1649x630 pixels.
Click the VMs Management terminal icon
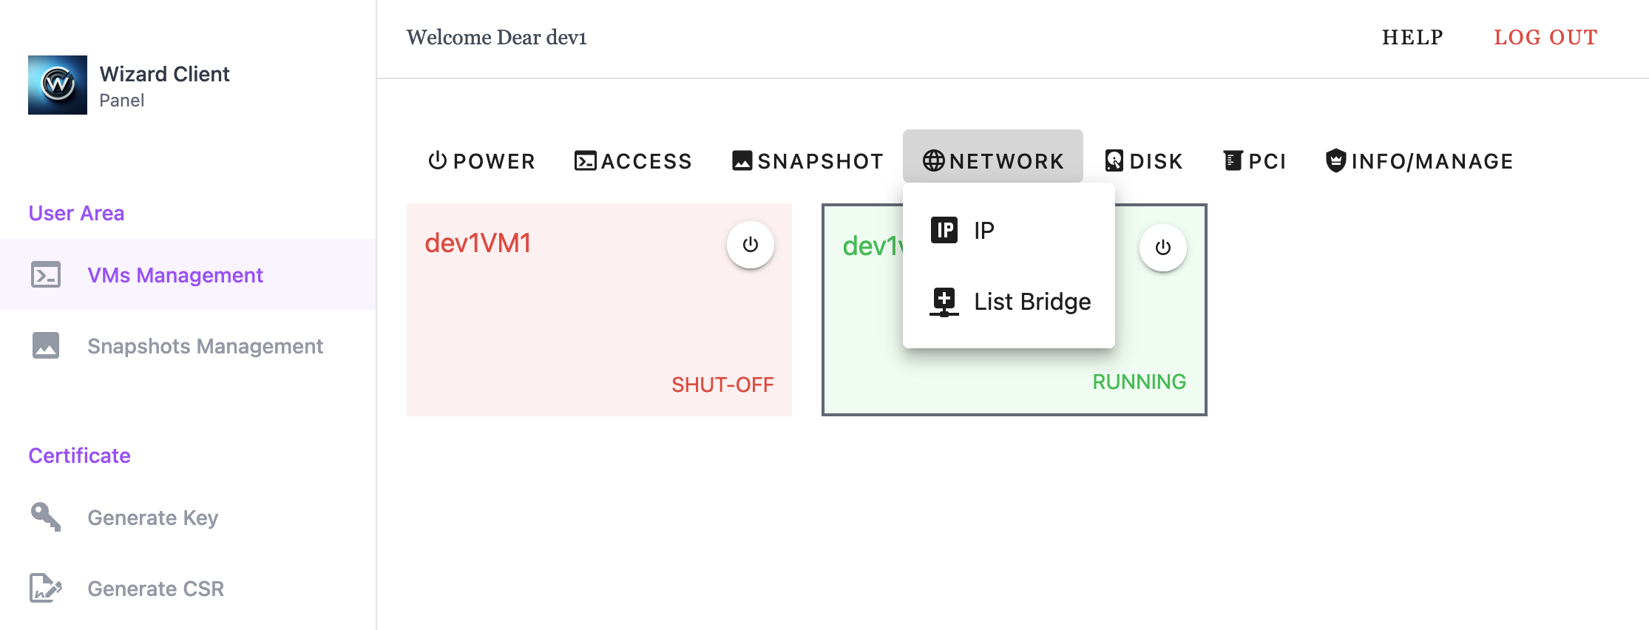coord(46,274)
